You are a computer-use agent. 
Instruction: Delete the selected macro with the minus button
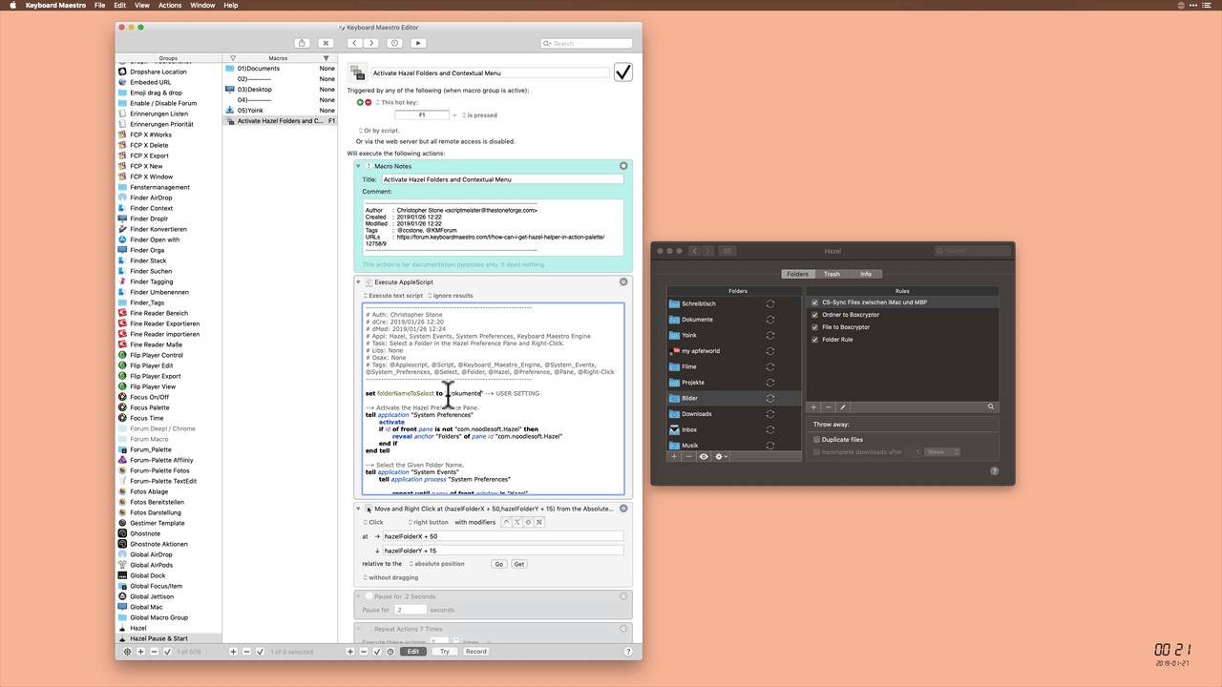(x=246, y=652)
